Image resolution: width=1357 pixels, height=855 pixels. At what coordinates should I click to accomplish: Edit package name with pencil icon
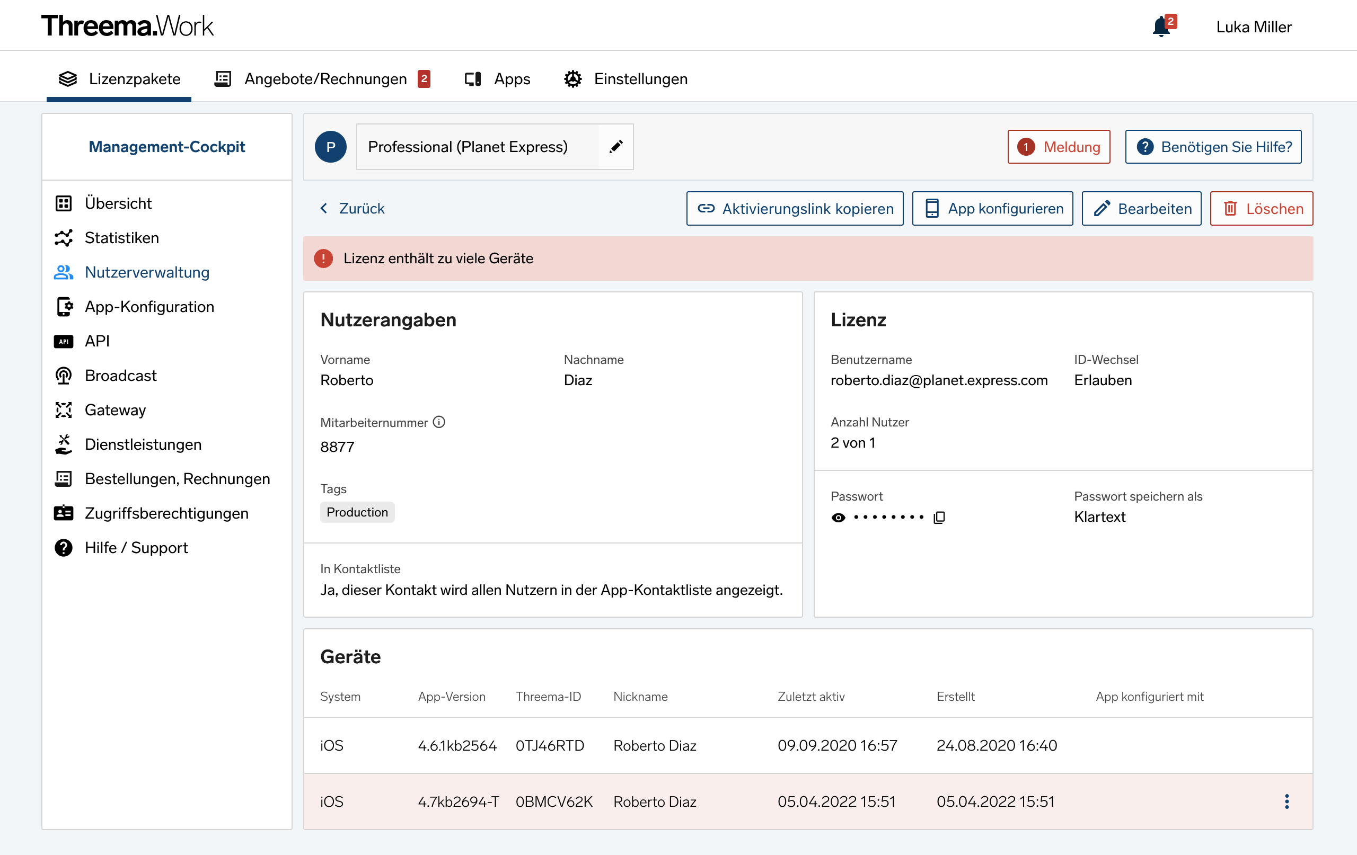(x=616, y=146)
